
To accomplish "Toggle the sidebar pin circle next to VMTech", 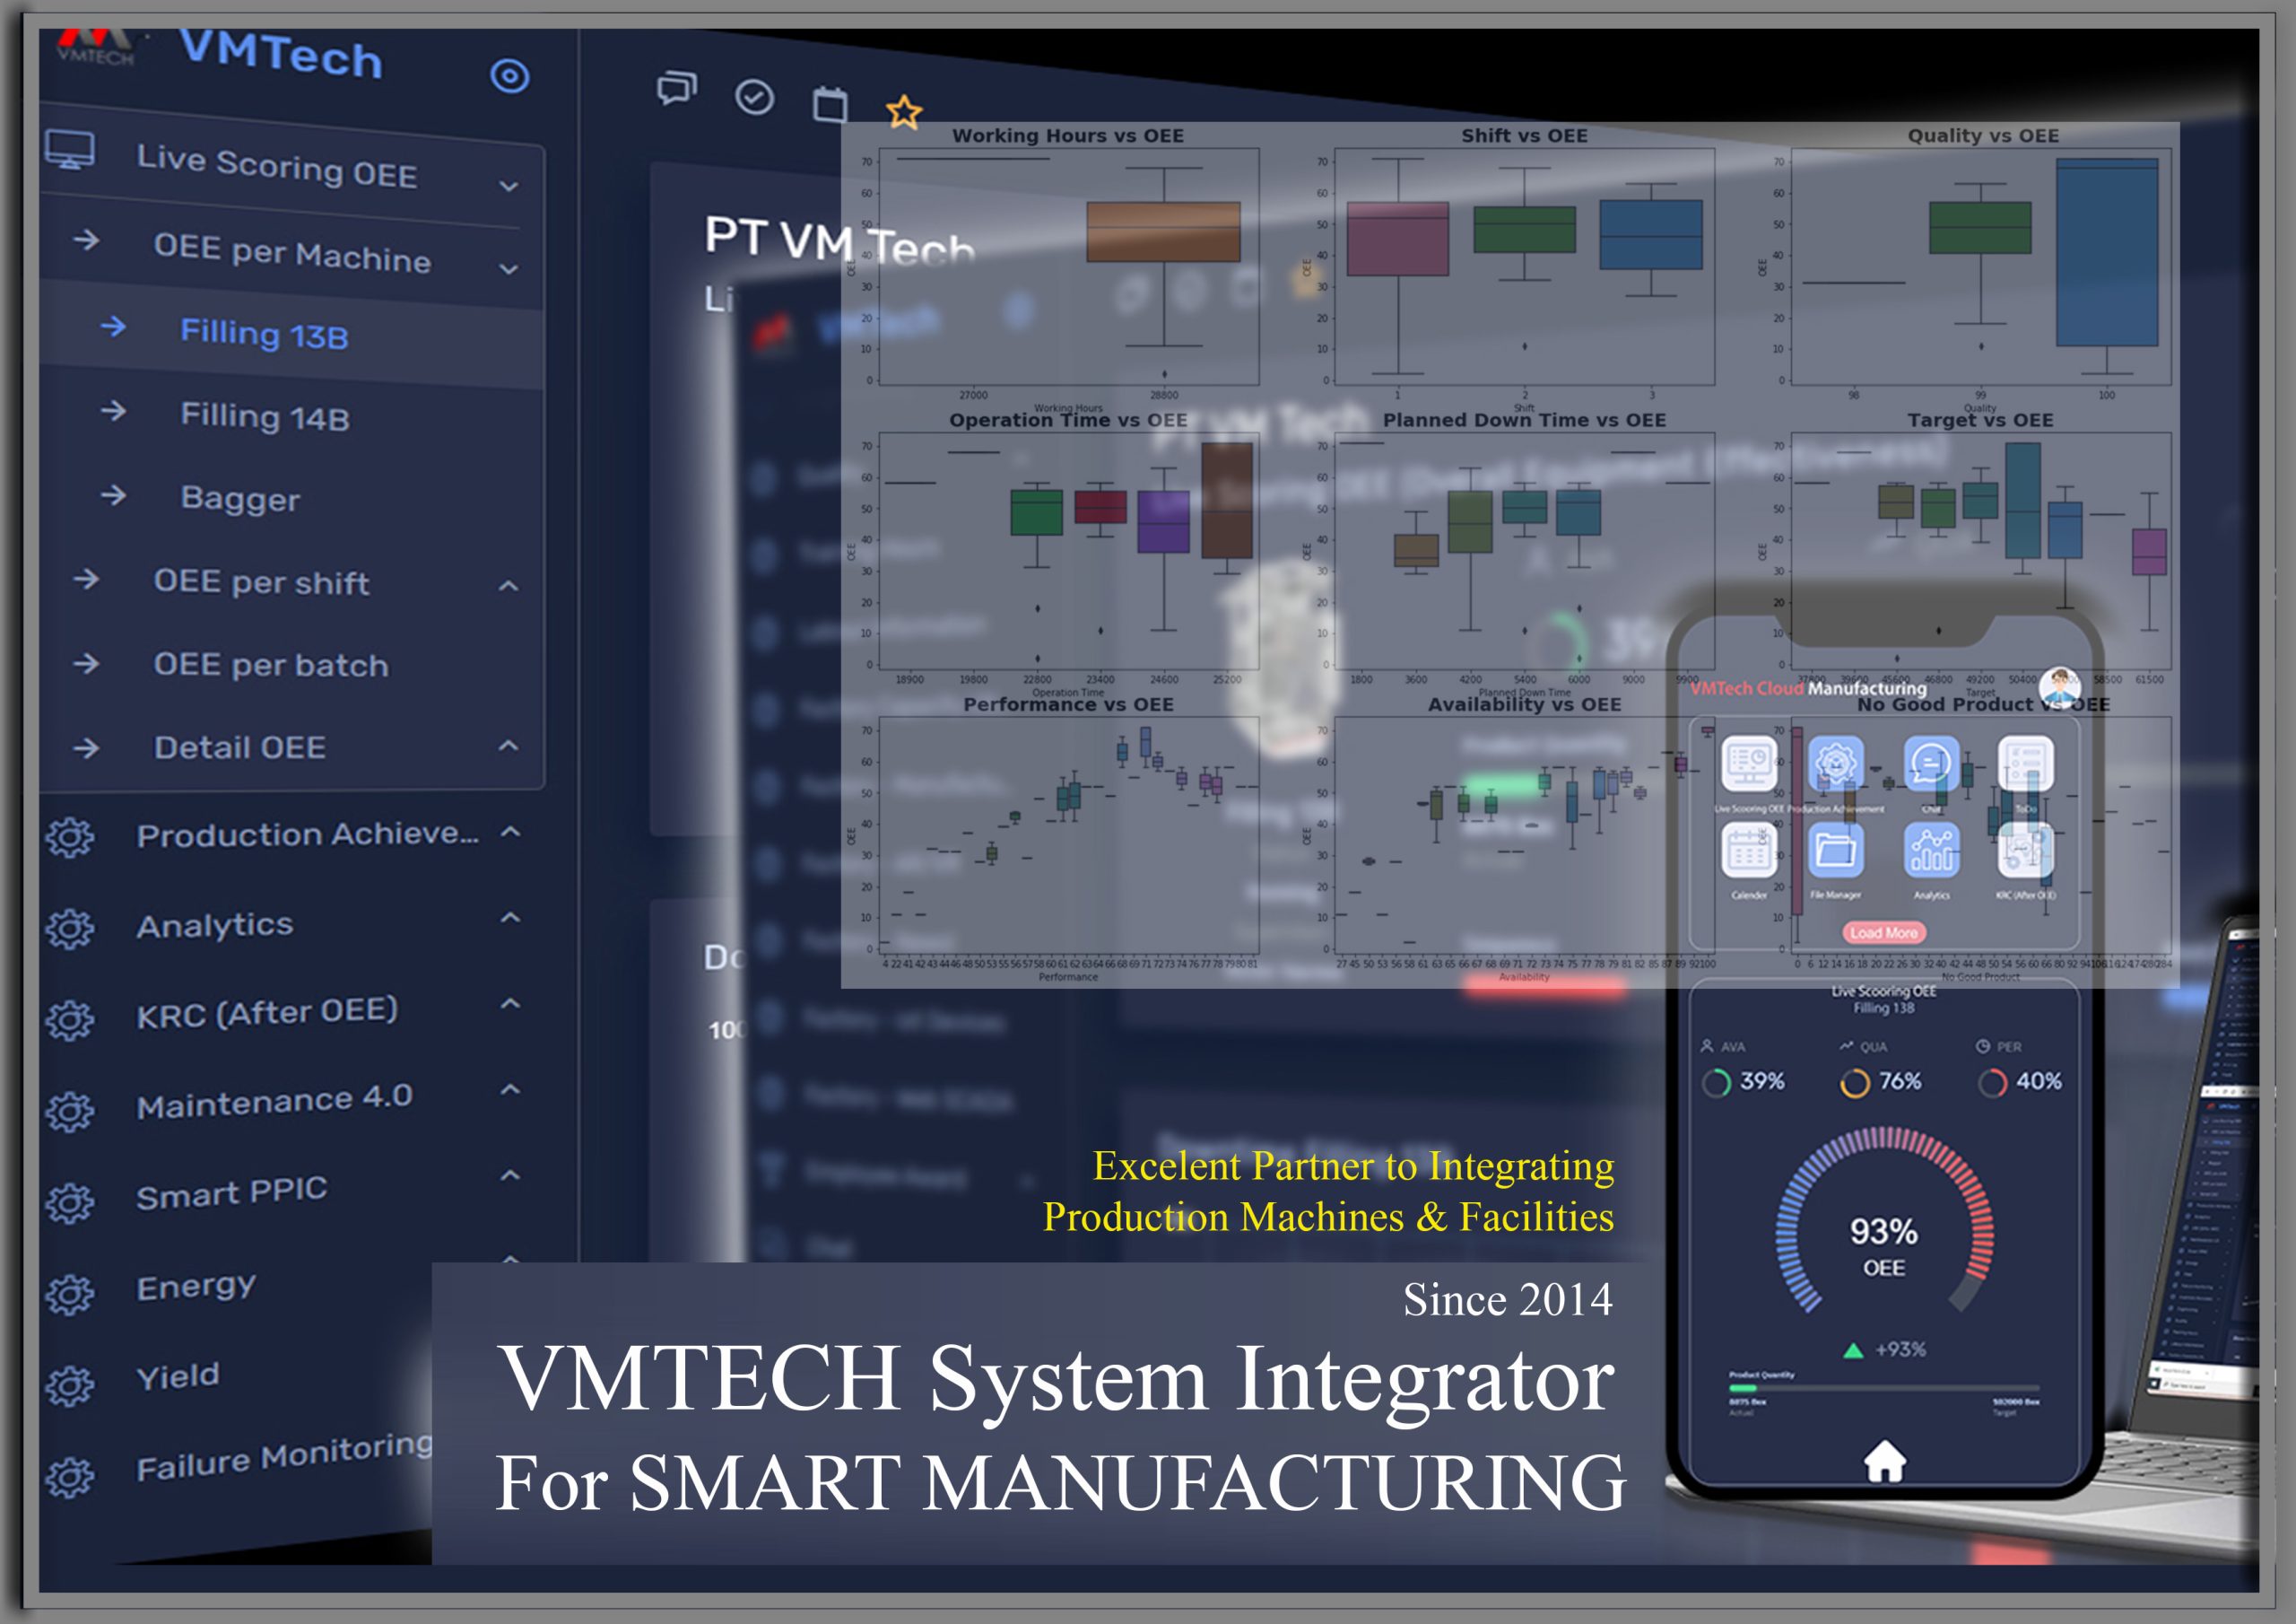I will click(509, 76).
